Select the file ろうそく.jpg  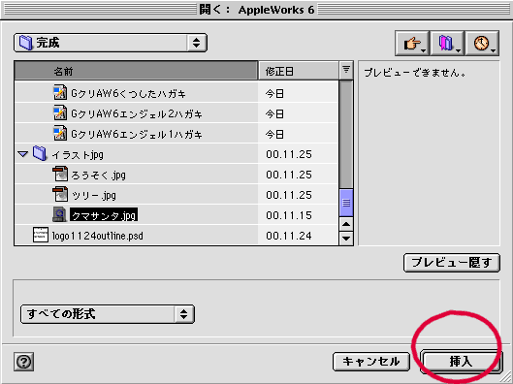pos(99,176)
